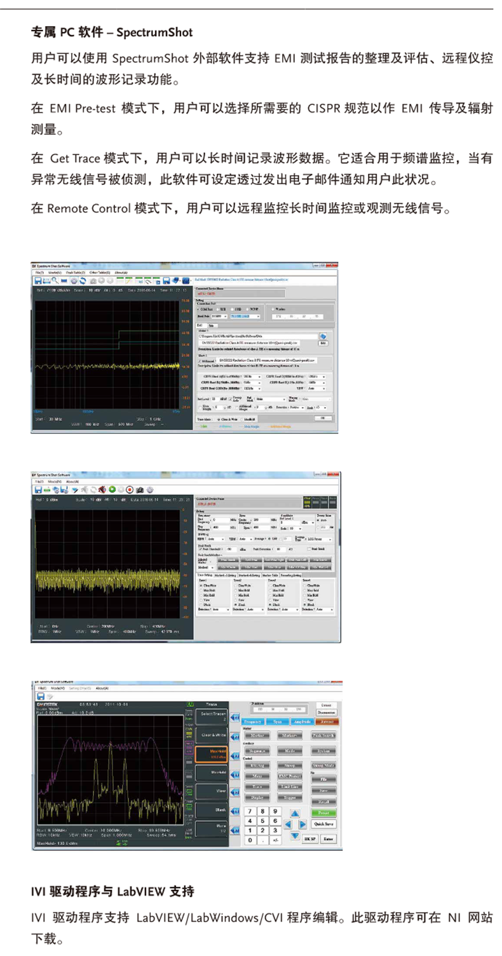Click the green Preset button
The image size is (502, 956).
[x=323, y=812]
